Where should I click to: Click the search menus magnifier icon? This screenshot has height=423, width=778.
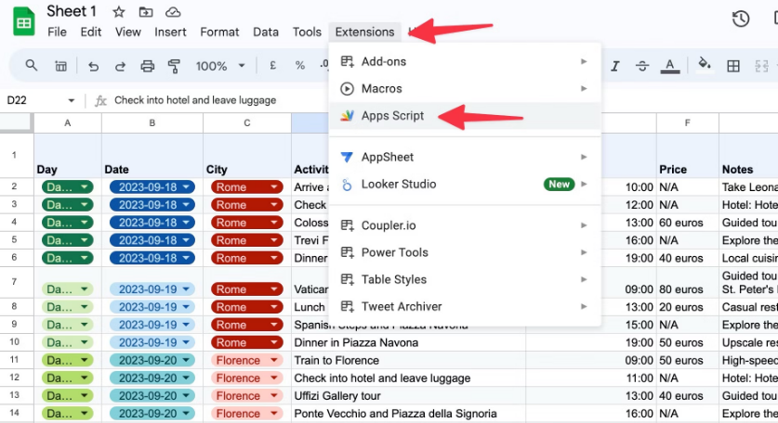(x=32, y=65)
